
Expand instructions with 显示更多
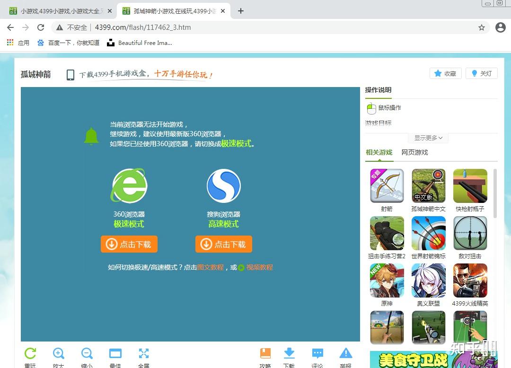tap(428, 138)
